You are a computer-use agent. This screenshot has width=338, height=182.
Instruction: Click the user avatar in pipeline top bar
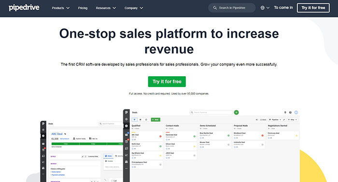[296, 112]
